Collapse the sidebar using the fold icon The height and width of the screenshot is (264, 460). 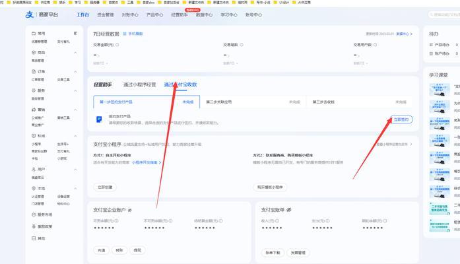[75, 34]
